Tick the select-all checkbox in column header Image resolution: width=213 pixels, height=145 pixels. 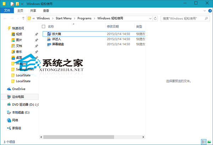44,26
